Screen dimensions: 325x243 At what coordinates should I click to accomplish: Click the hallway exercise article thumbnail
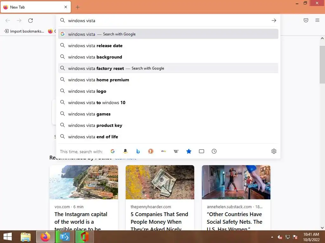[x=236, y=182]
